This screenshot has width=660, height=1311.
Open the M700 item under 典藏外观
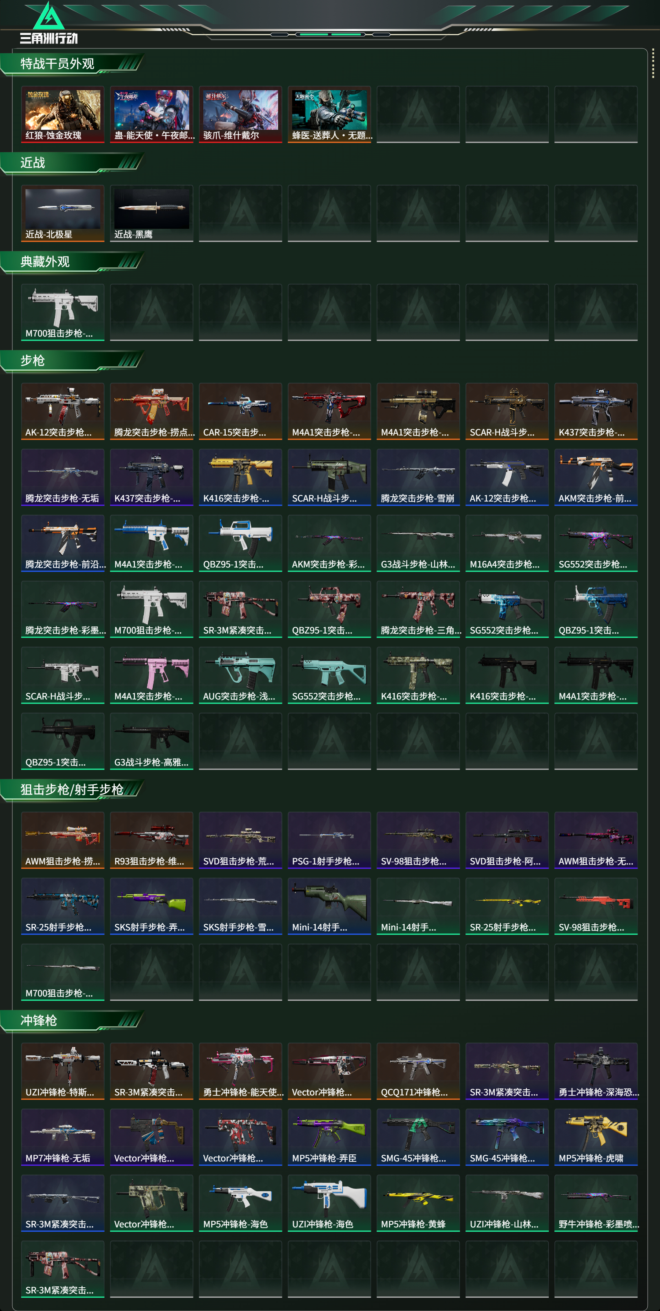62,312
